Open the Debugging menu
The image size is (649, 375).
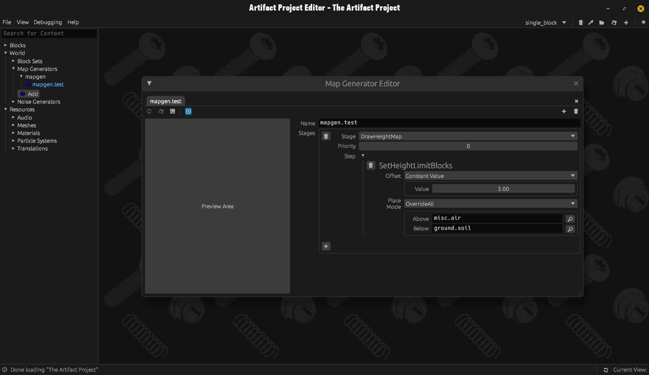[x=48, y=22]
